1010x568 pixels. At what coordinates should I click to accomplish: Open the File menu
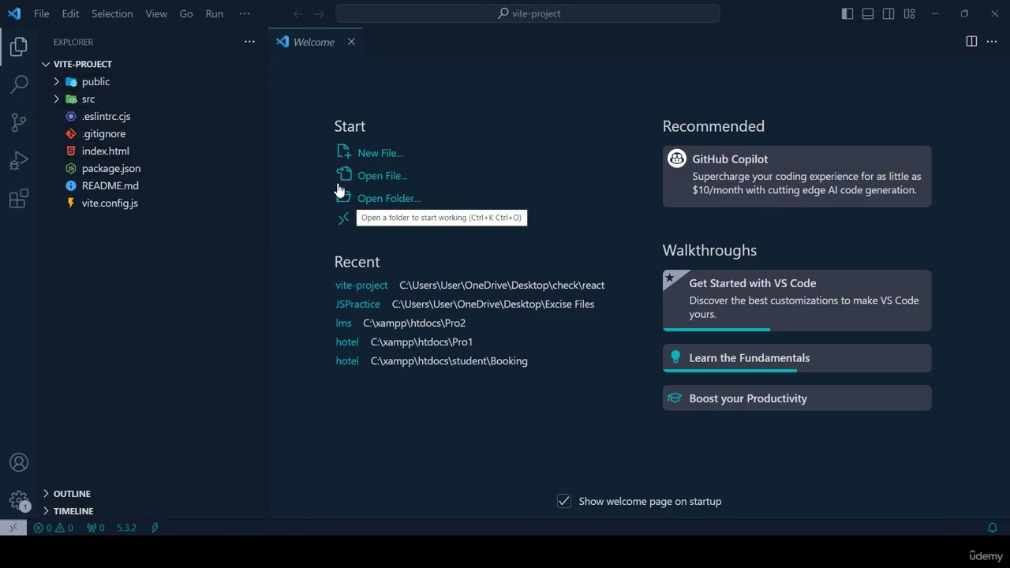tap(41, 13)
